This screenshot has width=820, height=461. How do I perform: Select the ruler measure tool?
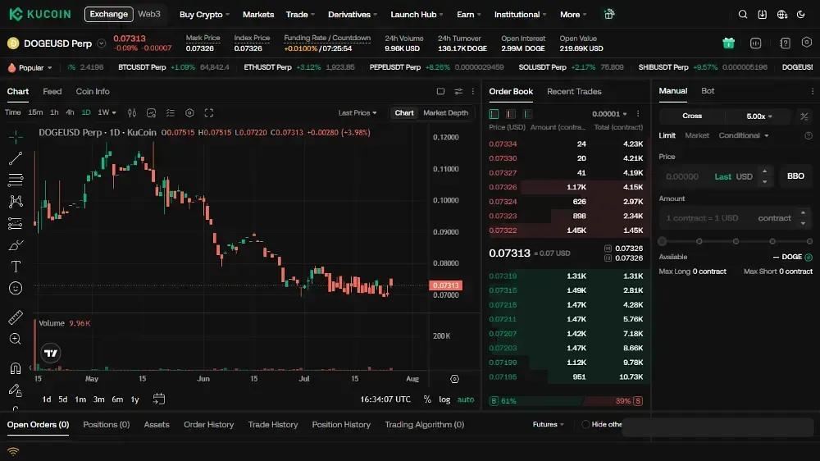(x=16, y=317)
